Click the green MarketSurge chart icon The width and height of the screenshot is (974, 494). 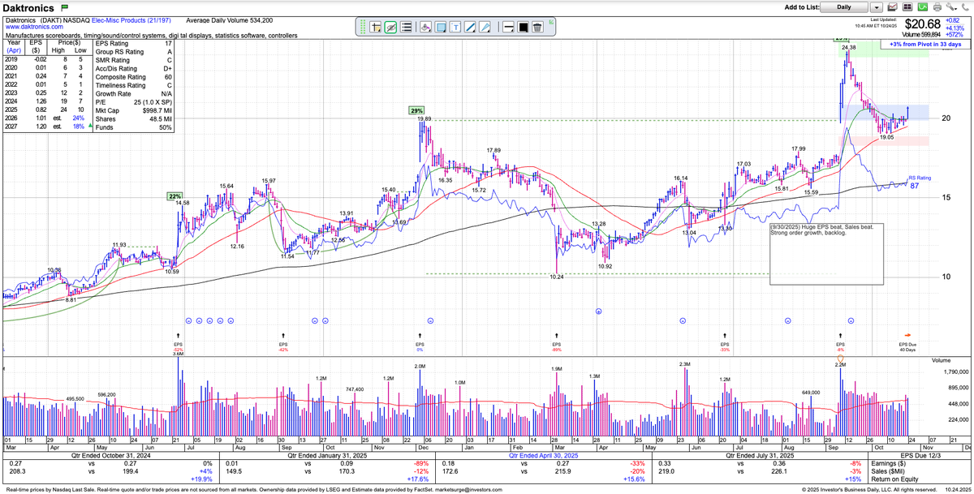(923, 7)
